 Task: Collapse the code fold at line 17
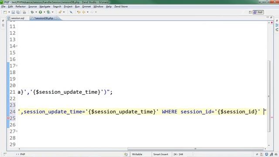pyautogui.click(x=17, y=65)
